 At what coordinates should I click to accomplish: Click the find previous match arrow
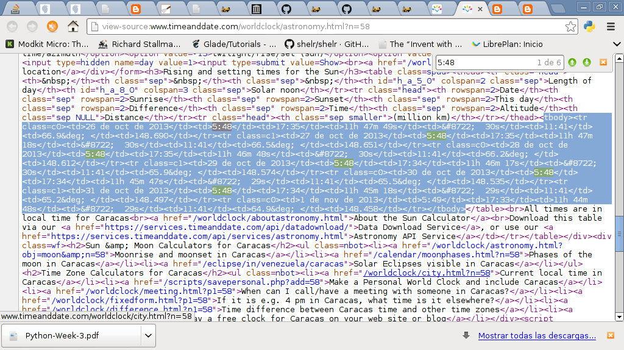click(x=572, y=62)
